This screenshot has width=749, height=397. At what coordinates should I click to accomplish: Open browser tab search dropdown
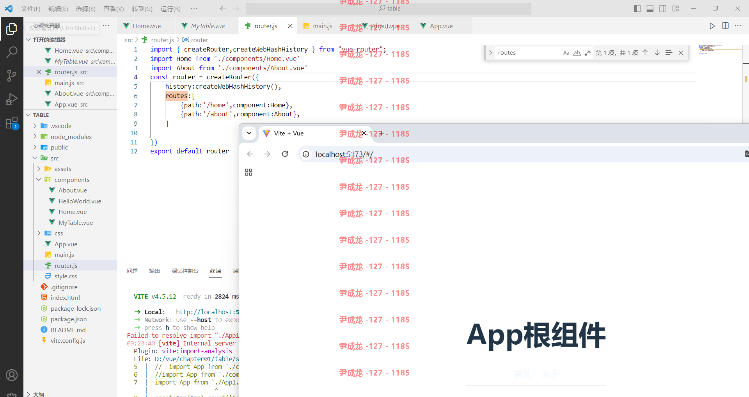click(249, 133)
